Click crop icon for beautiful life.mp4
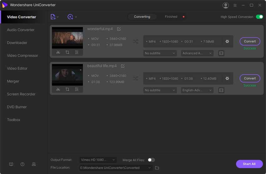The width and height of the screenshot is (266, 174). pyautogui.click(x=67, y=89)
